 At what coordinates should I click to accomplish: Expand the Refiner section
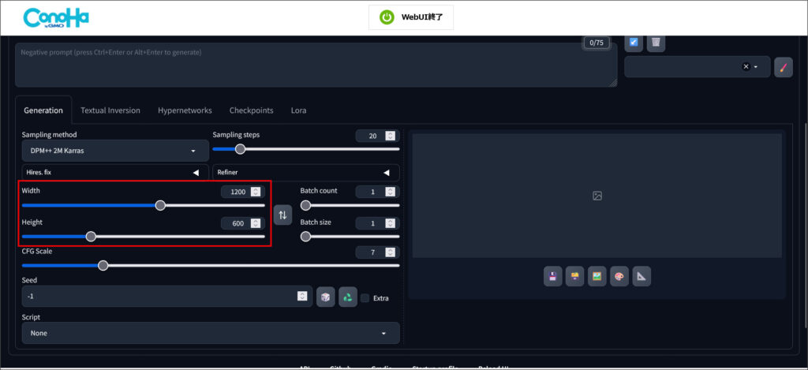(x=306, y=173)
